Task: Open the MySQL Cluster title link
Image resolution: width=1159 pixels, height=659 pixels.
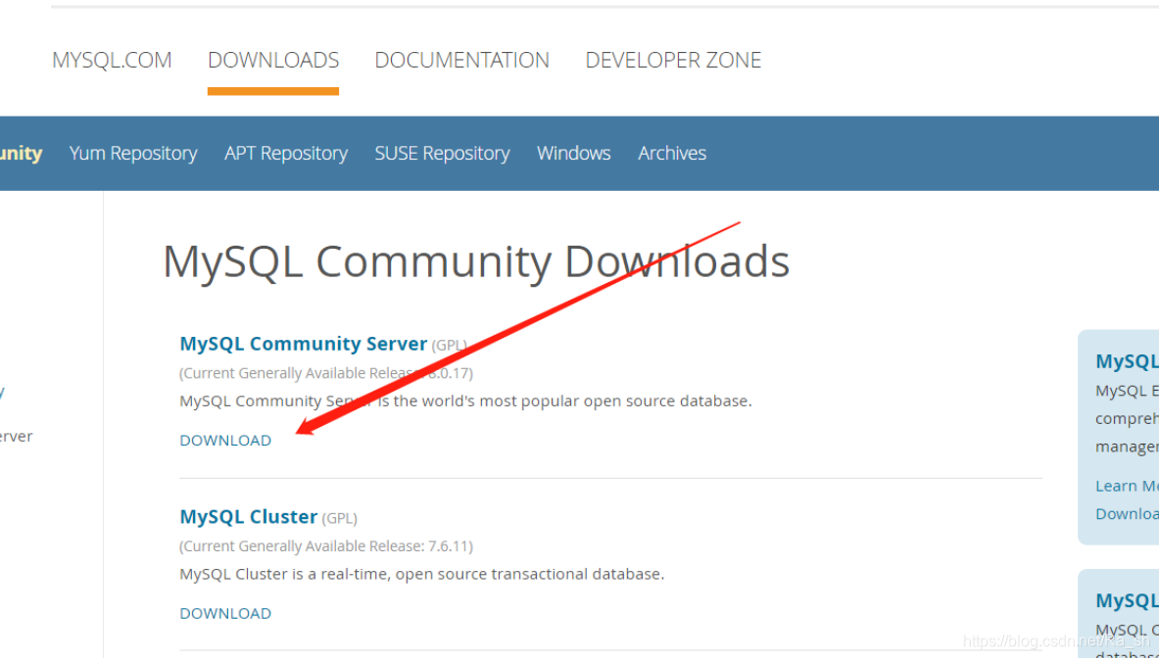Action: (x=249, y=516)
